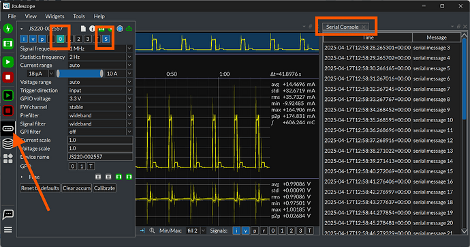Toggle the voltage 'v' signal in device panel
Image resolution: width=470 pixels, height=247 pixels.
[33, 39]
